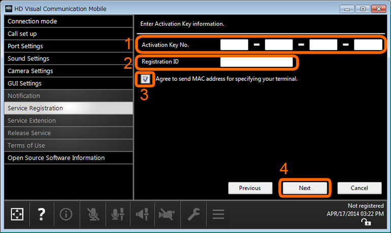This screenshot has height=233, width=391.
Task: Minimize the HD Visual Communication Mobile window
Action: pos(347,9)
